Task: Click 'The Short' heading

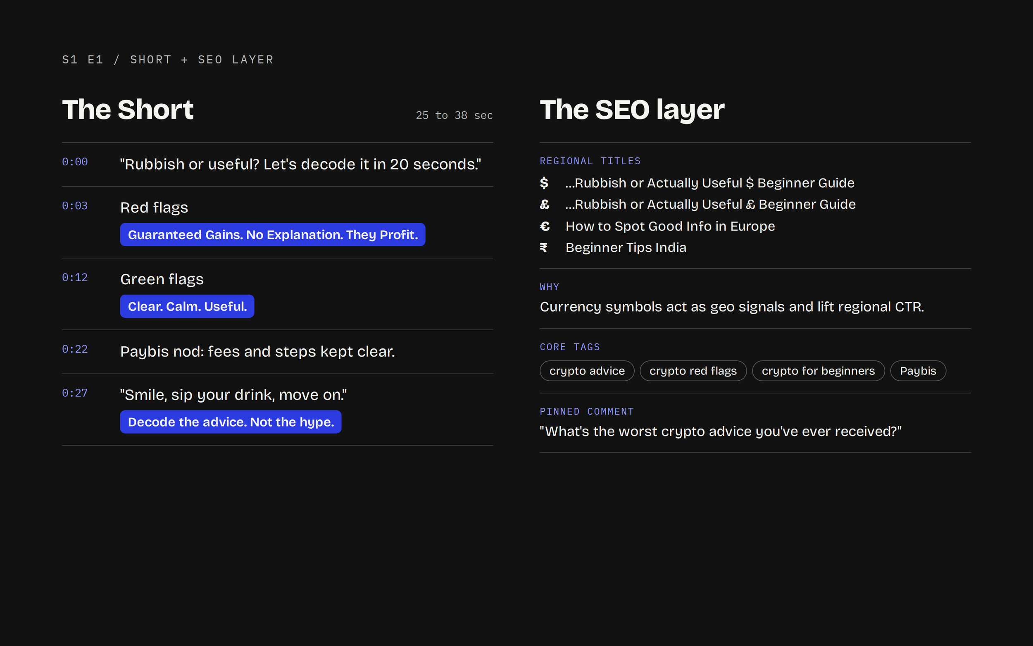Action: (x=128, y=110)
